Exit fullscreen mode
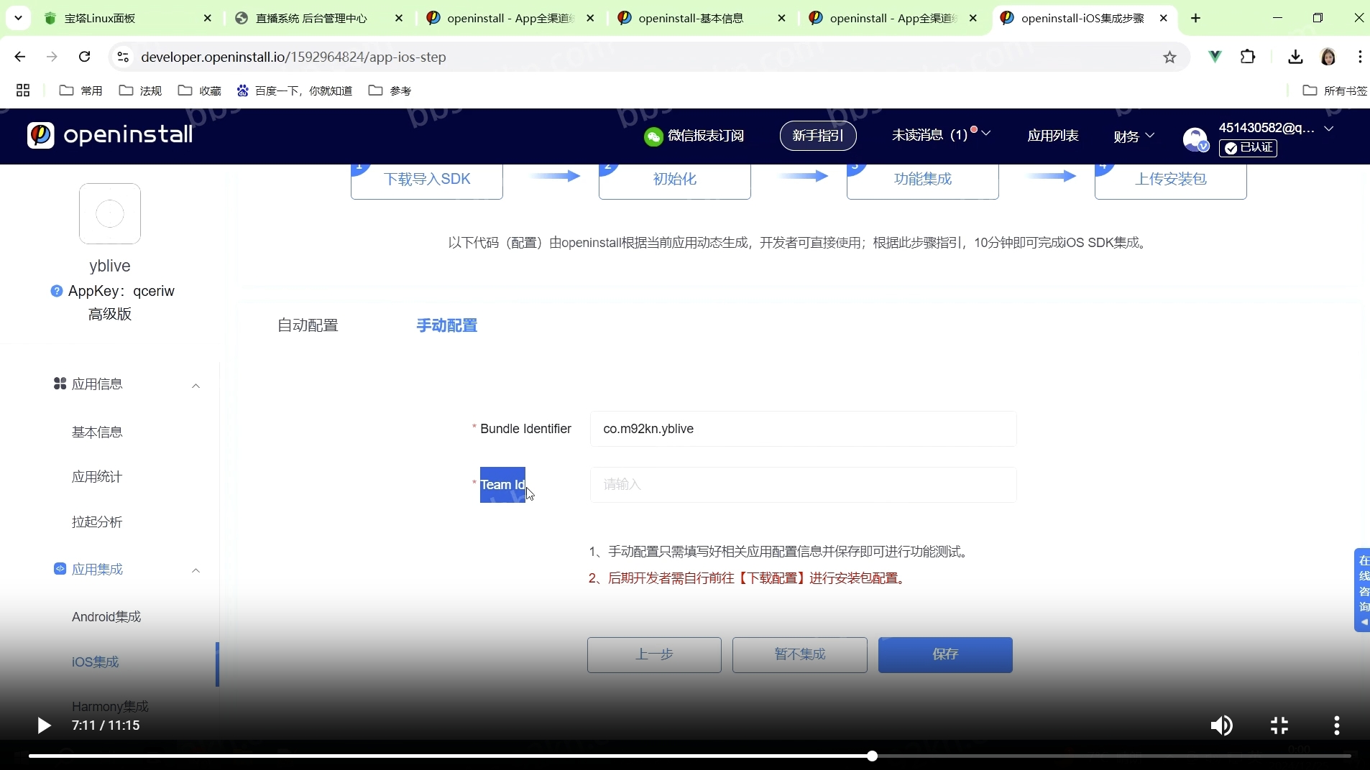This screenshot has height=770, width=1370. tap(1279, 725)
